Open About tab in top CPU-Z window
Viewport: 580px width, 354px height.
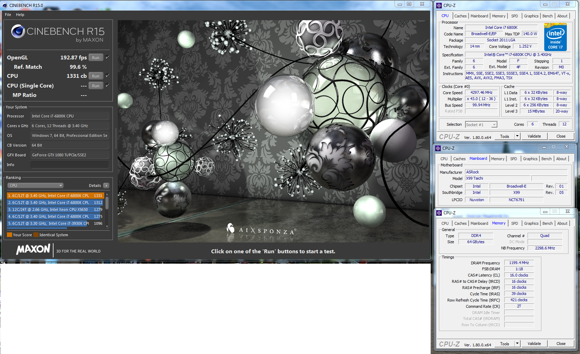click(x=562, y=16)
